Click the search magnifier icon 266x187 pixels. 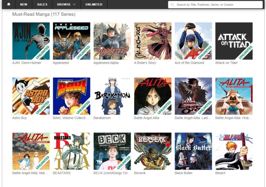coord(172,5)
